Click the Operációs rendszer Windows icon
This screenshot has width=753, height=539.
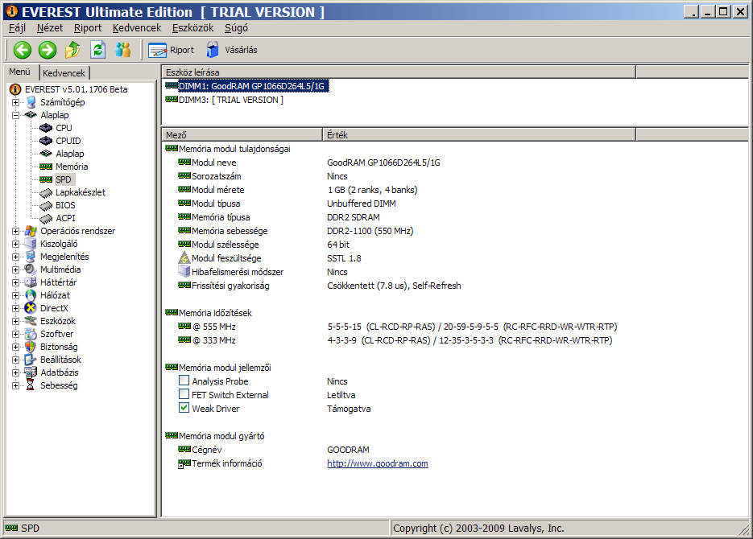(31, 231)
